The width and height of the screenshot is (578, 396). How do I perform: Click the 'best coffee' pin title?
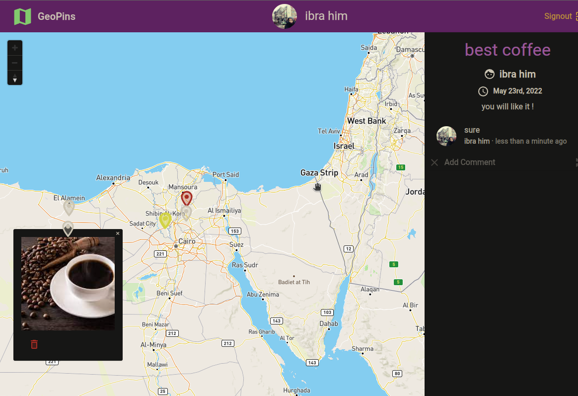tap(507, 50)
